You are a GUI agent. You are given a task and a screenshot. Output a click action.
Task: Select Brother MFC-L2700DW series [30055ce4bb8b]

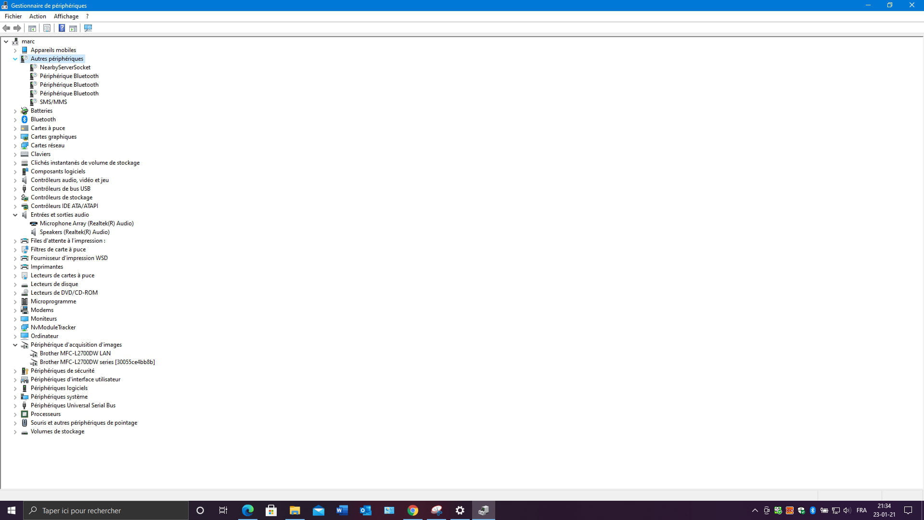point(97,362)
